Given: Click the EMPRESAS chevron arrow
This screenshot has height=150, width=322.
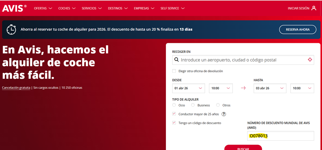Looking at the screenshot, I should [x=153, y=8].
